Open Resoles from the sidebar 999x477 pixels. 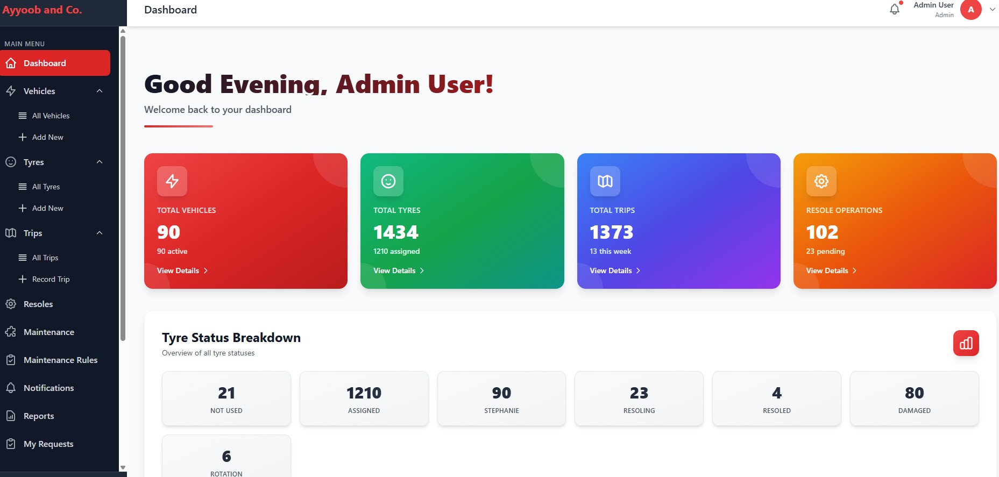click(38, 304)
